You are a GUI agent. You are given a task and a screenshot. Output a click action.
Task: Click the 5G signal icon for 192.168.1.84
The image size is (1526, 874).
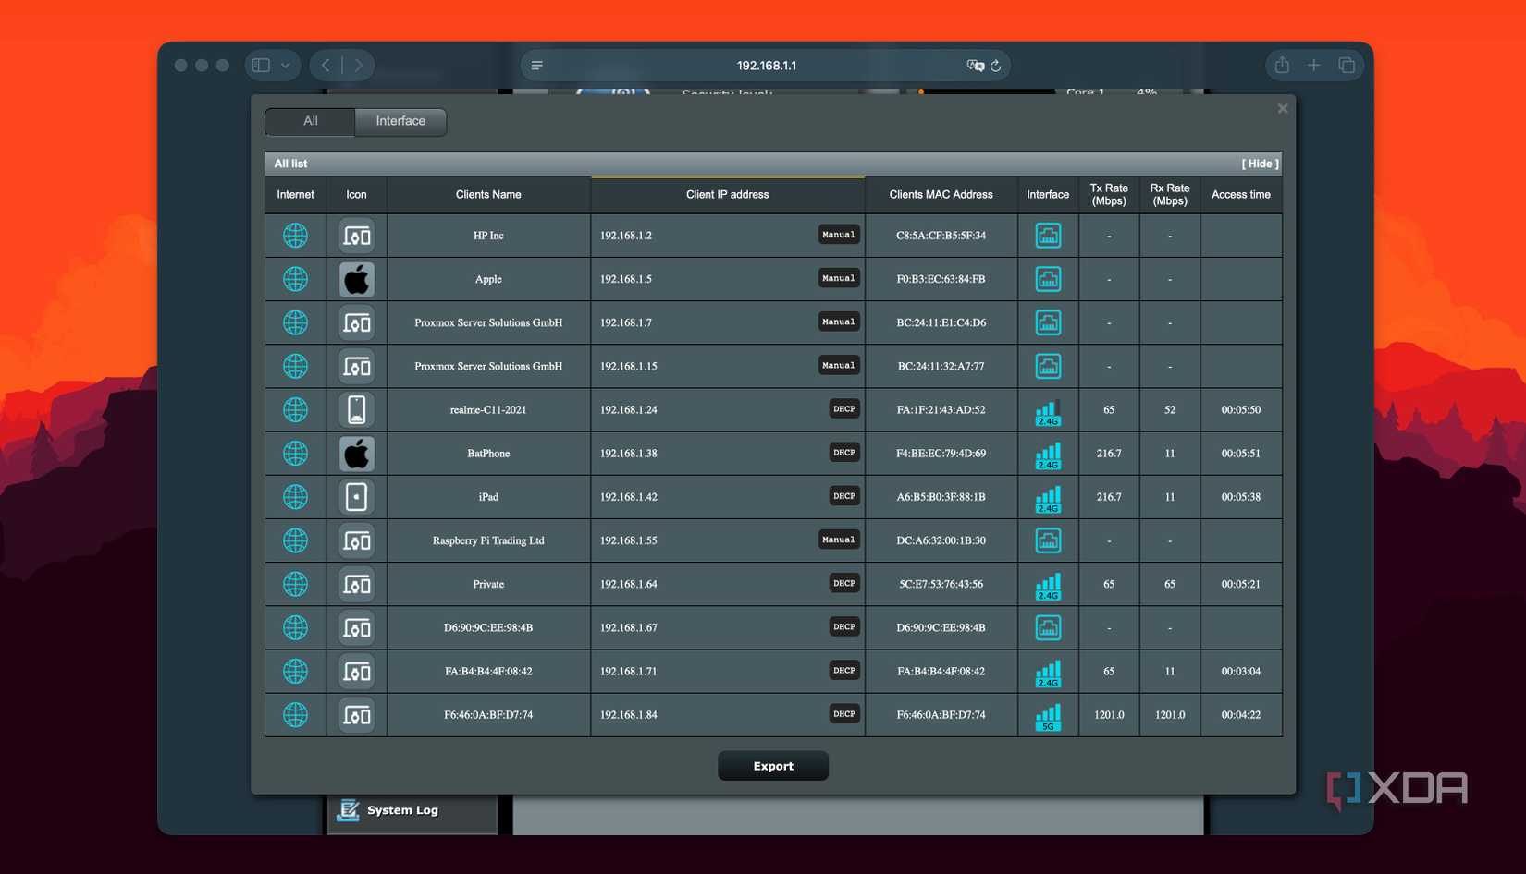[x=1048, y=717]
